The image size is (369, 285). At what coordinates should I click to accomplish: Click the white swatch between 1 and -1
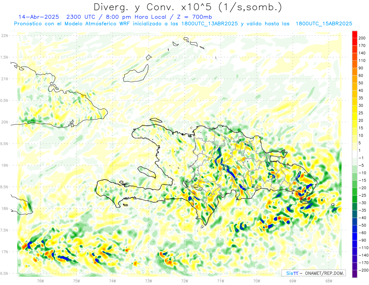pyautogui.click(x=355, y=154)
